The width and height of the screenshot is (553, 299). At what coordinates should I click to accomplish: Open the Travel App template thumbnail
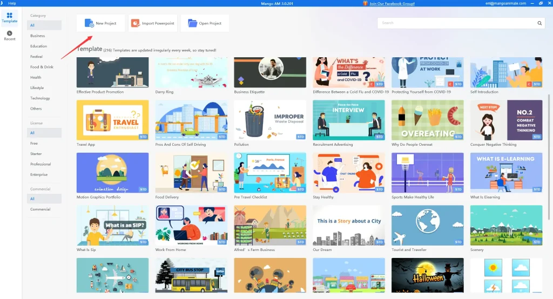click(x=112, y=120)
